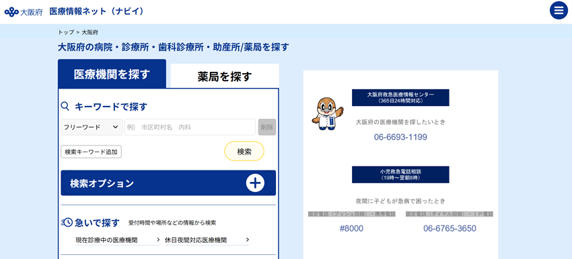Viewport: 572px width, 259px height.
Task: Click the 大阪府の医療機関を探したいとき text
Action: 400,122
